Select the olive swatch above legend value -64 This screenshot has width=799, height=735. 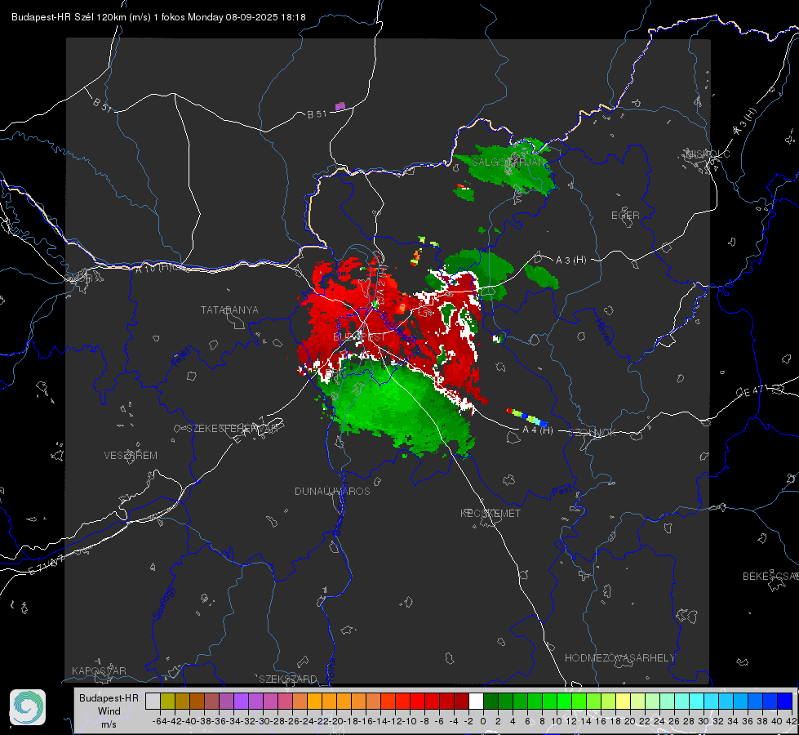point(167,701)
